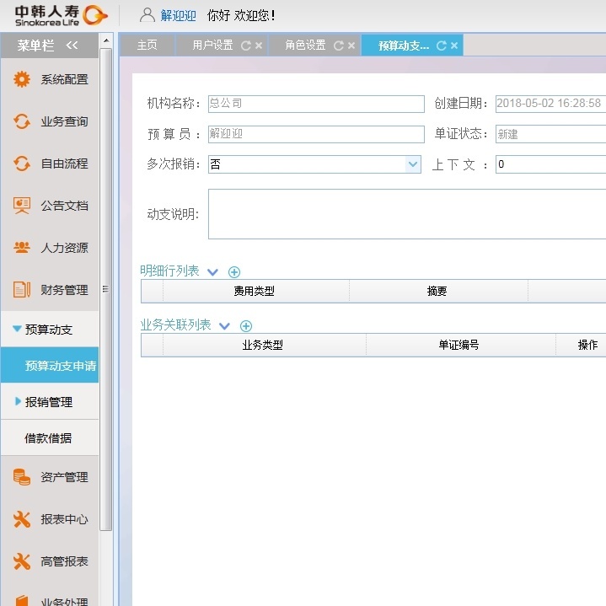
Task: Click the 系统配置 gear icon
Action: click(22, 79)
